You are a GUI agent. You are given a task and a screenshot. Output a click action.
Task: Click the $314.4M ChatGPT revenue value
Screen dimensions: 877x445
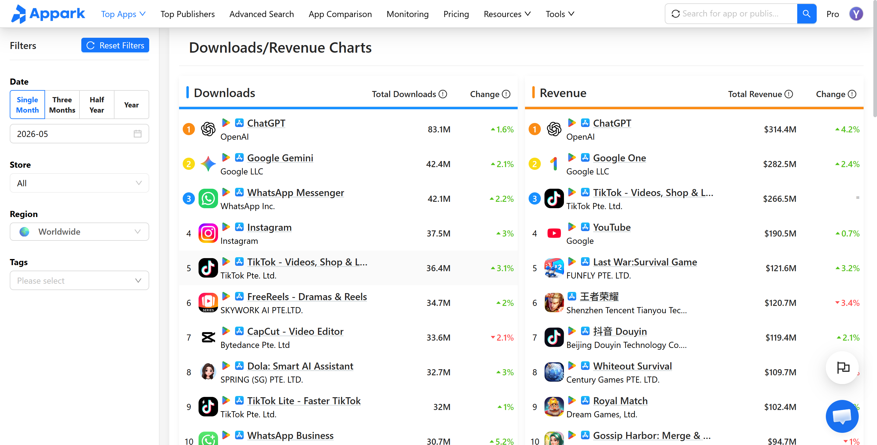coord(780,129)
